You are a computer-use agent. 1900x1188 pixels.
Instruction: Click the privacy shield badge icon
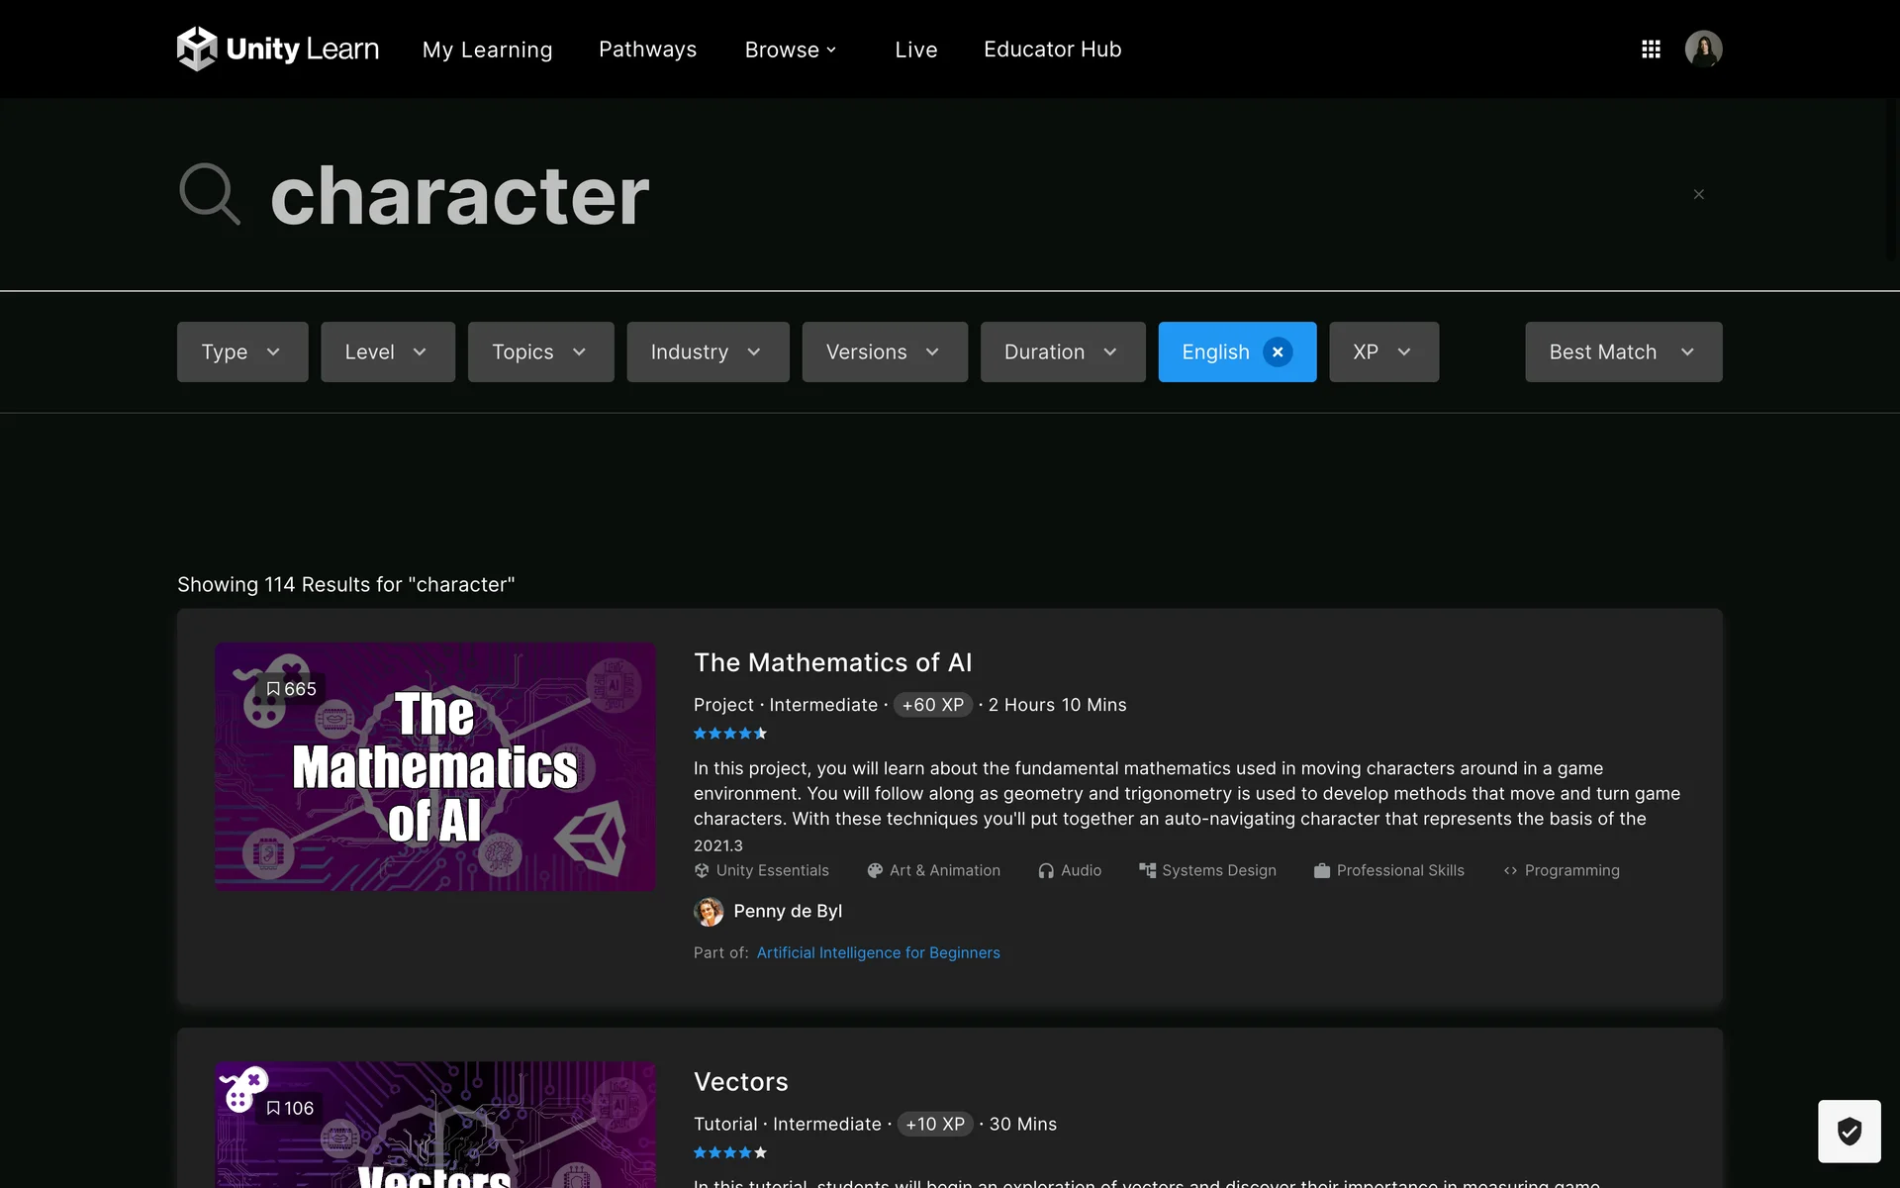pos(1849,1131)
